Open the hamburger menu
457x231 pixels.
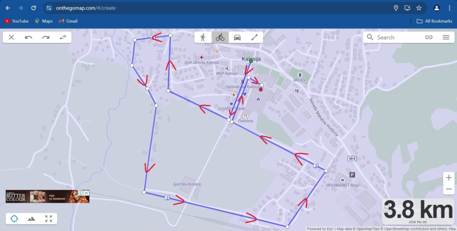click(446, 37)
